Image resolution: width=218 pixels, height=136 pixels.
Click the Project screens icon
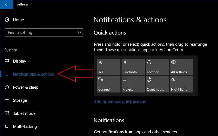(x=125, y=79)
